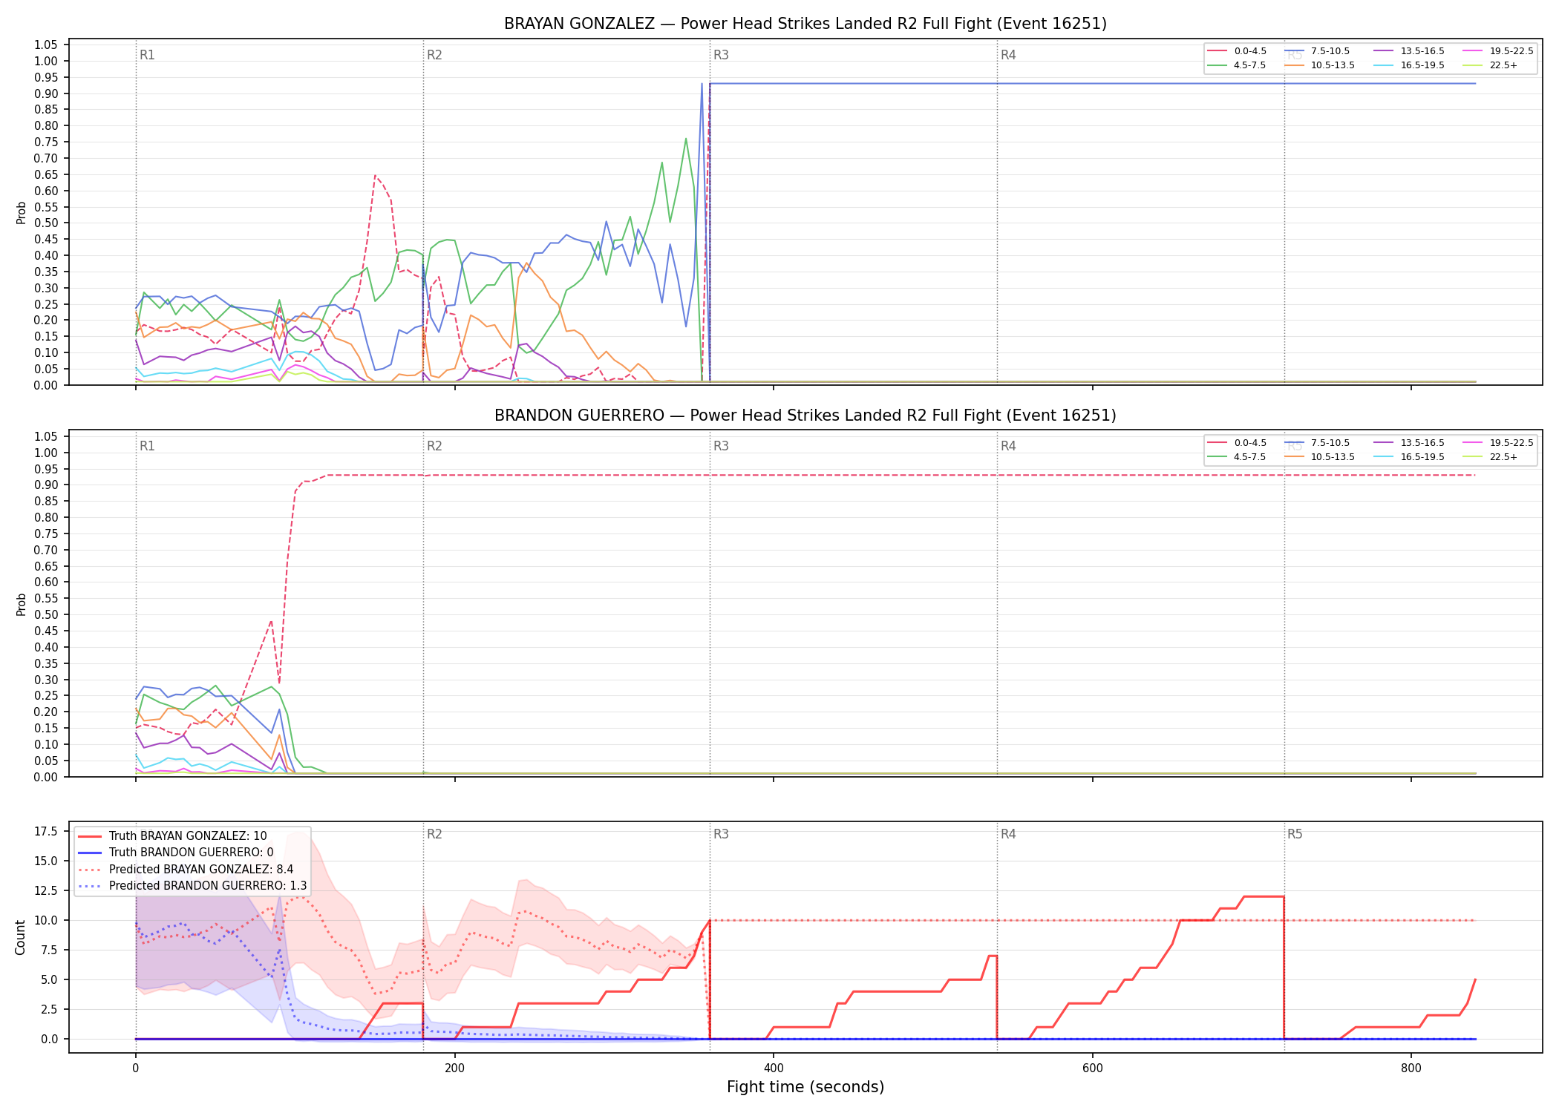Click the R3 marker in Brandon Guerrero chart
Image resolution: width=1559 pixels, height=1113 pixels.
click(721, 446)
